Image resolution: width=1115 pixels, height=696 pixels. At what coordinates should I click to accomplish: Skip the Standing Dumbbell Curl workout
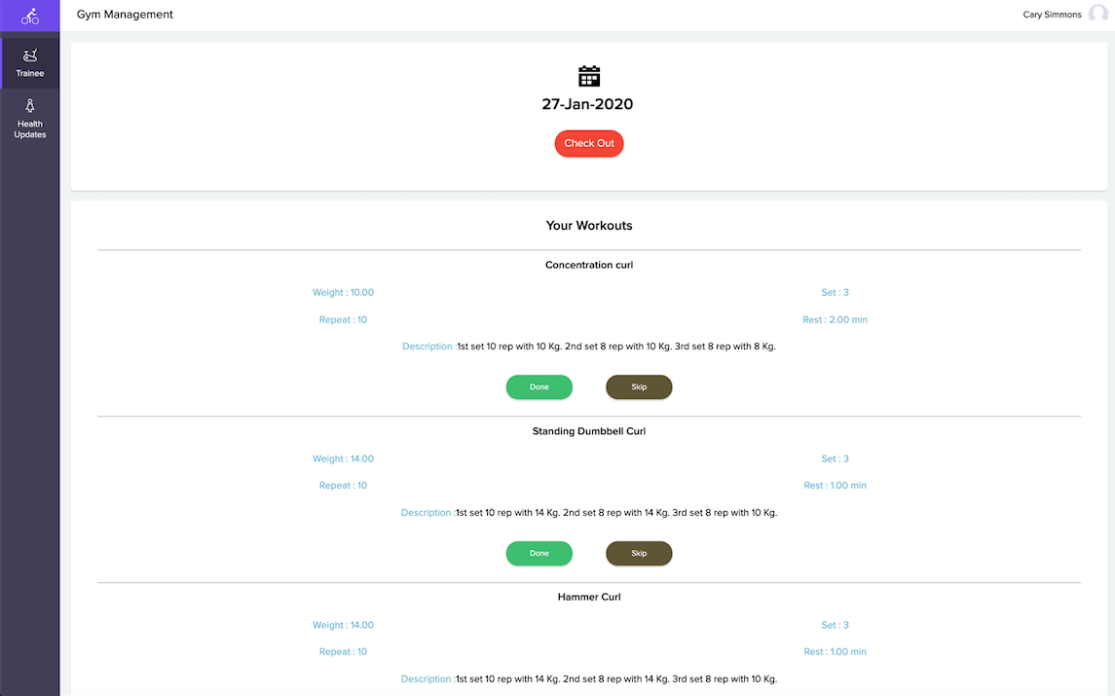[639, 554]
